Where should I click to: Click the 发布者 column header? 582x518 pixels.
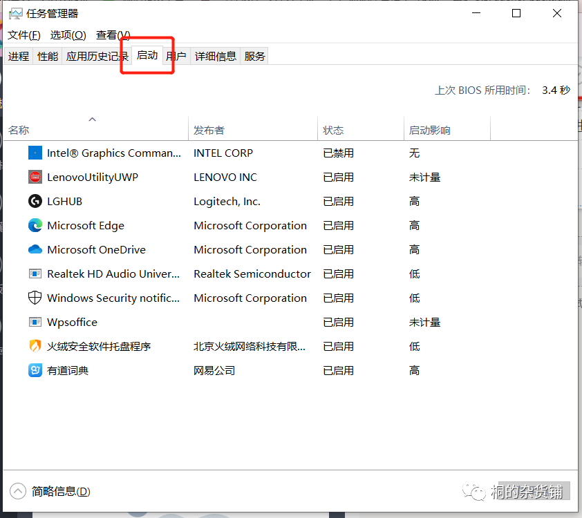(x=209, y=130)
